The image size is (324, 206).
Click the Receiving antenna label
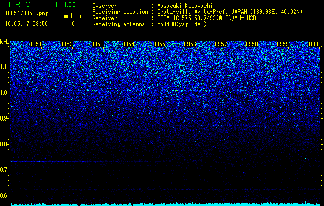(x=118, y=24)
